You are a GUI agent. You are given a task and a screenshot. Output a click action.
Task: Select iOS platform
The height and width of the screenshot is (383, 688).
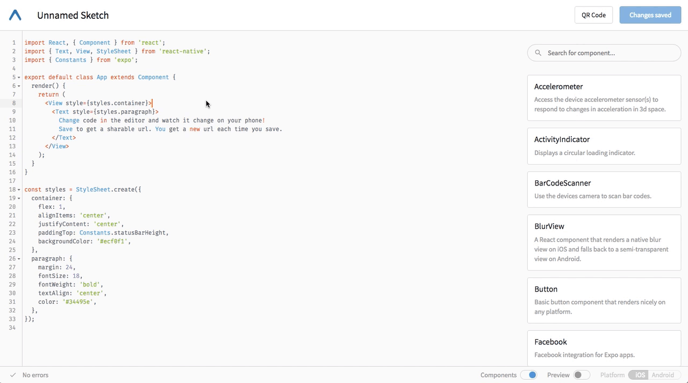(x=640, y=375)
